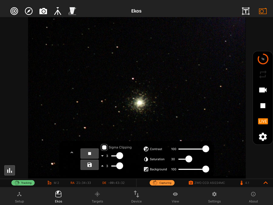This screenshot has height=205, width=273.
Task: Adjust the Saturation slider handle
Action: click(x=189, y=159)
